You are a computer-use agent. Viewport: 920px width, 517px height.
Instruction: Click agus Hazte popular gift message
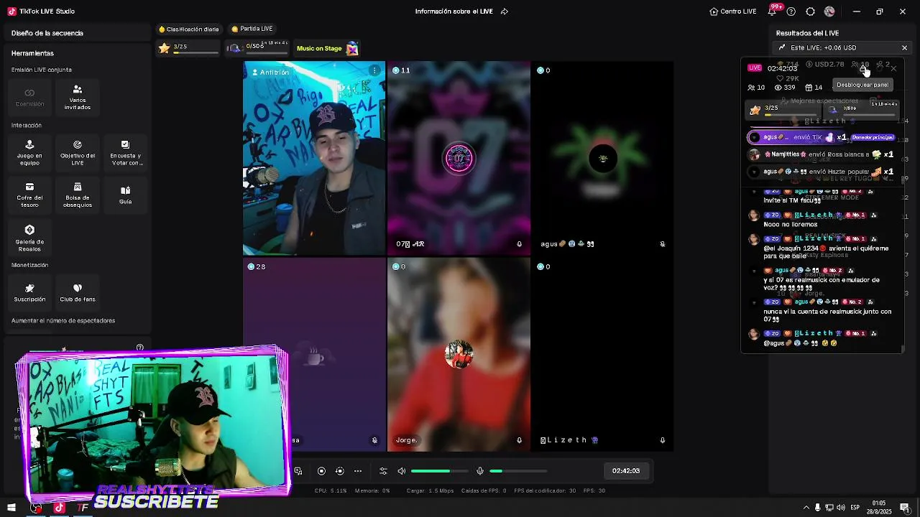[x=822, y=172]
